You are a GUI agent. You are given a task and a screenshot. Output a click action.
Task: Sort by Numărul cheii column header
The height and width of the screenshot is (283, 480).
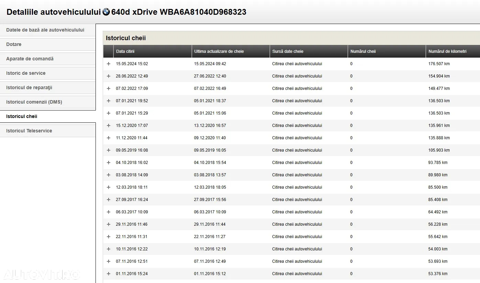[387, 51]
